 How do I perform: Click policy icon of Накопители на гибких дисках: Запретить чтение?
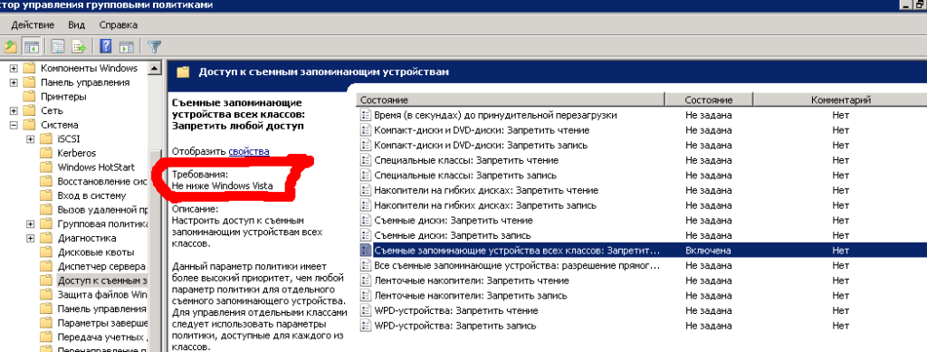click(366, 190)
